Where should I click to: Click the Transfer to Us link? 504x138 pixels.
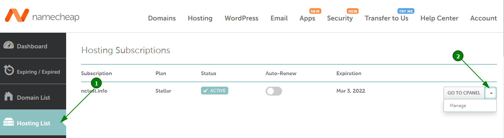[x=386, y=18]
